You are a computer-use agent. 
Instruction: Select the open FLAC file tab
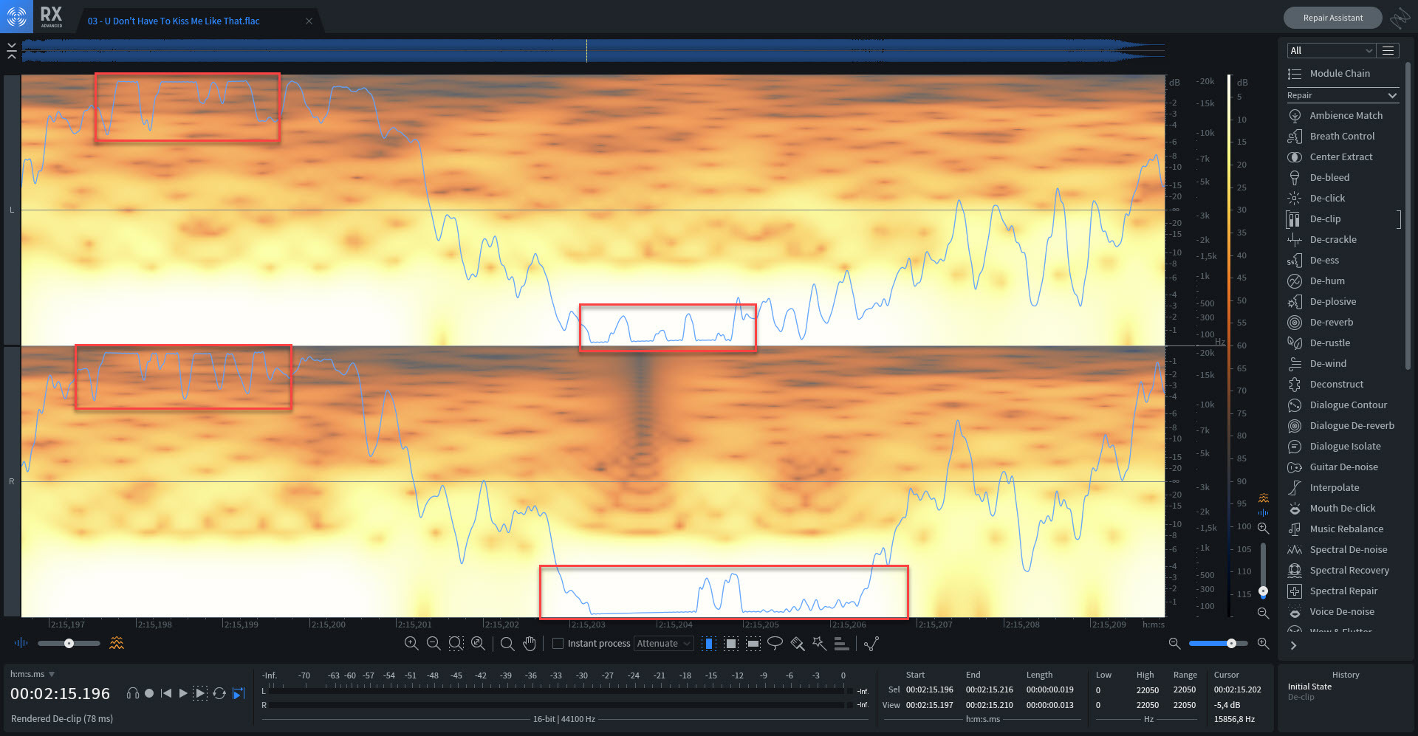[174, 21]
